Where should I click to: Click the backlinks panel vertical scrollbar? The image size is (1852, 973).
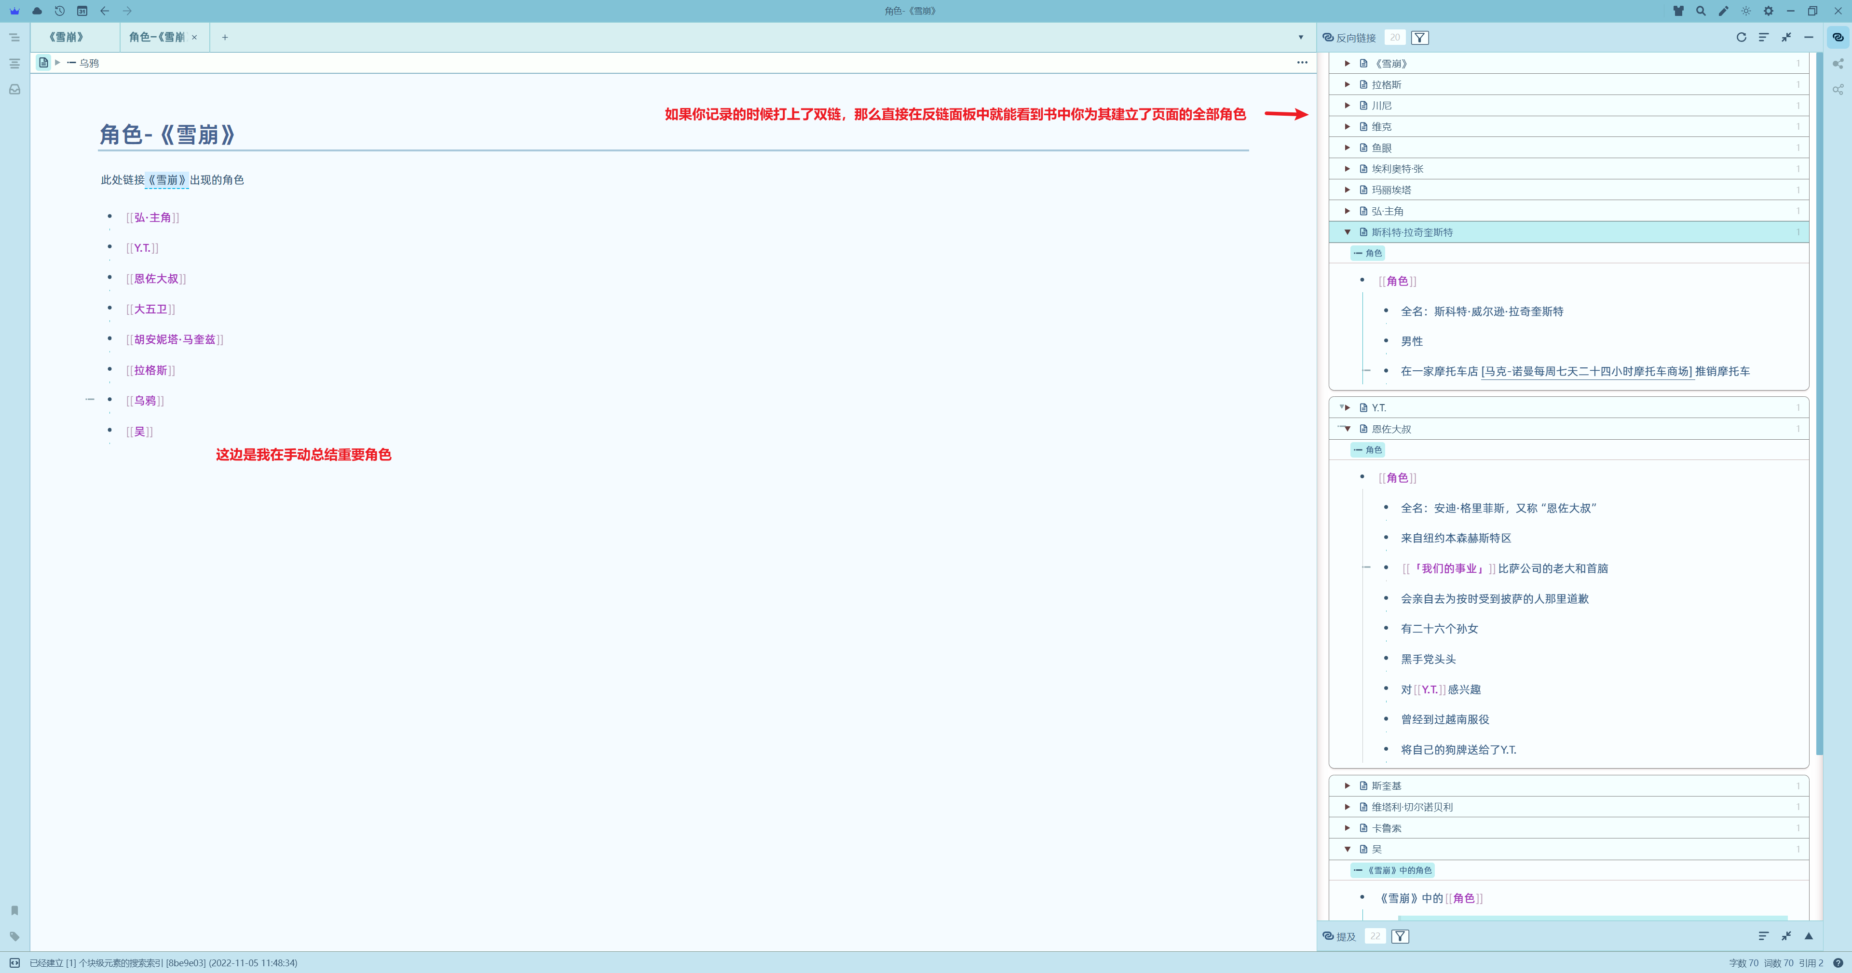pos(1819,403)
